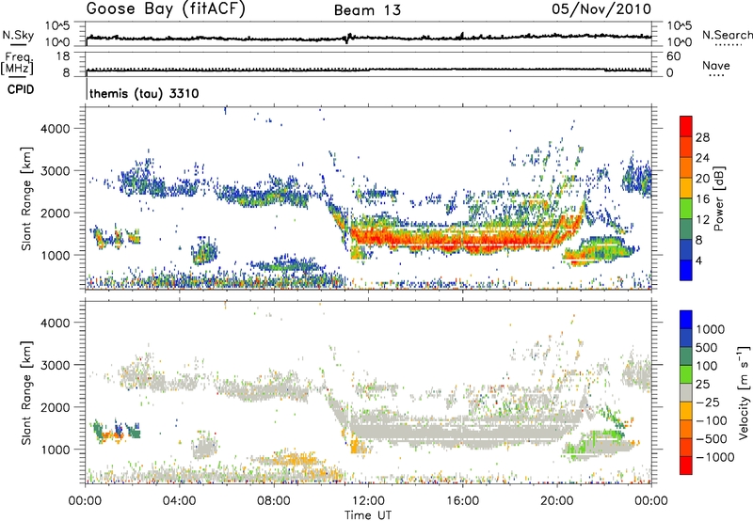Click the grey segment of Velocity color bar
This screenshot has width=753, height=521.
pos(686,392)
